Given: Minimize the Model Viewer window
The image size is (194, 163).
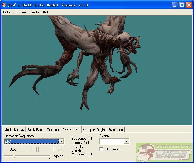Looking at the screenshot, I should (175, 5).
